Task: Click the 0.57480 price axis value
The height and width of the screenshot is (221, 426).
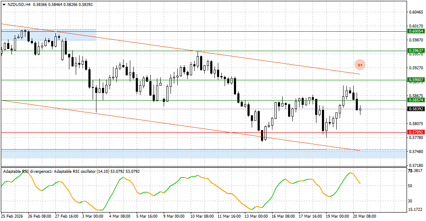Action: click(x=416, y=151)
